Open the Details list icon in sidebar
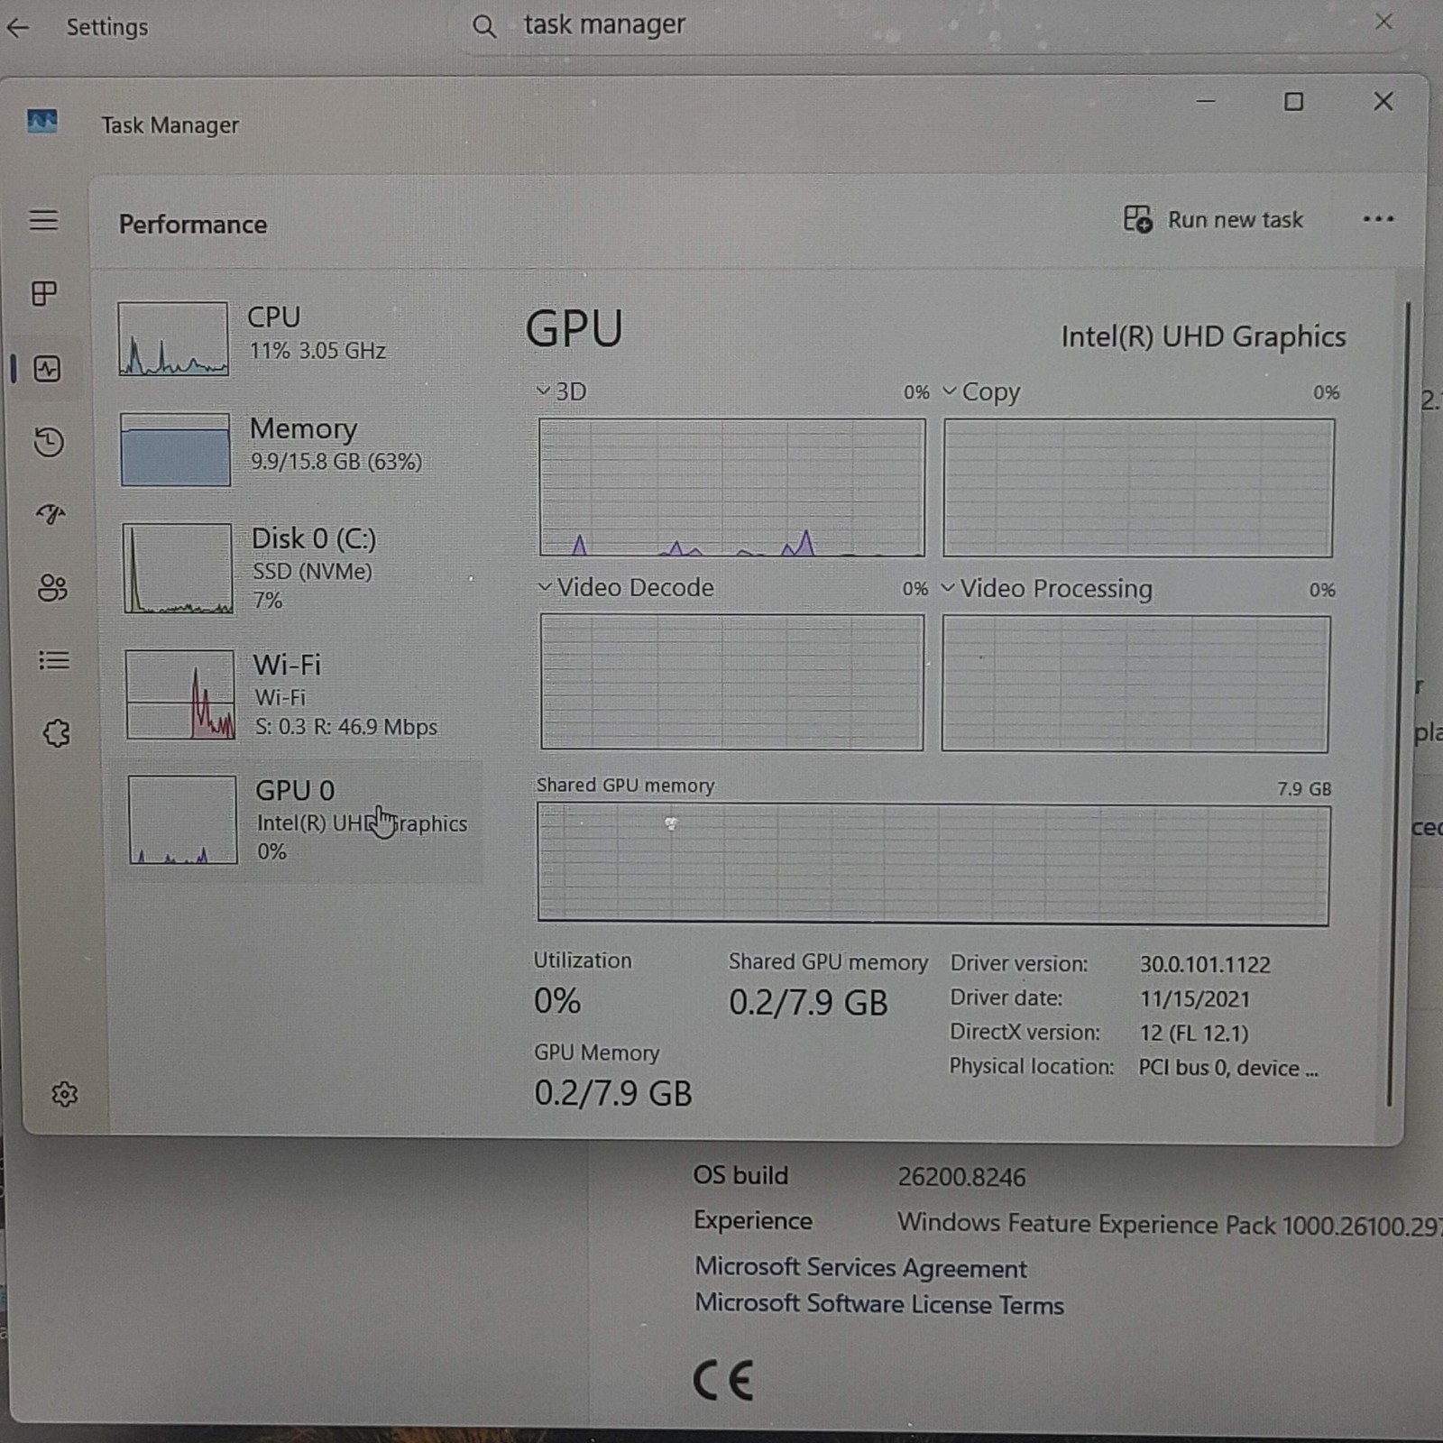This screenshot has width=1443, height=1443. click(x=54, y=661)
